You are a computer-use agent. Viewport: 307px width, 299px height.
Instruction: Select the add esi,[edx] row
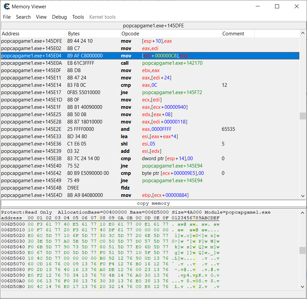click(x=150, y=151)
